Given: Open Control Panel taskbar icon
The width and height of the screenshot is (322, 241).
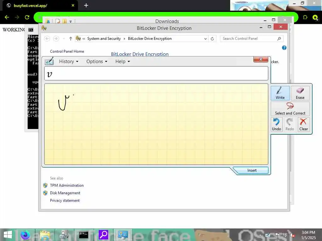Looking at the screenshot, I should tap(123, 235).
